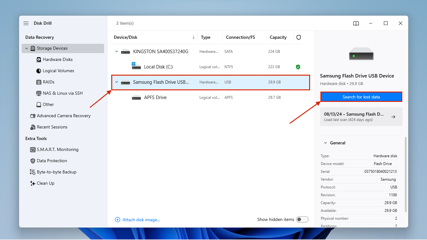Click the shield protection column header

[299, 37]
